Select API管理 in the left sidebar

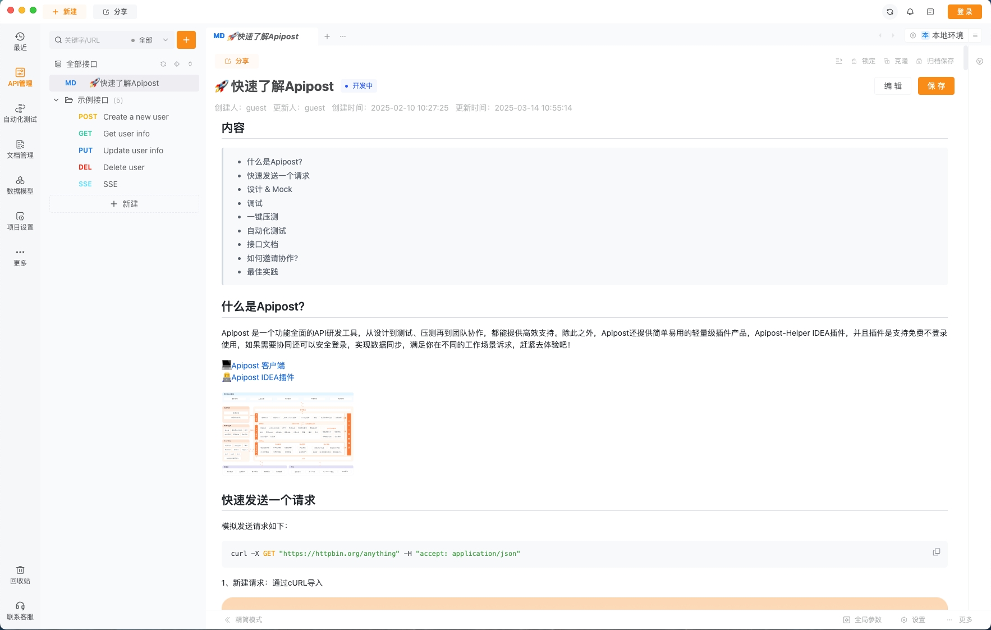tap(20, 77)
